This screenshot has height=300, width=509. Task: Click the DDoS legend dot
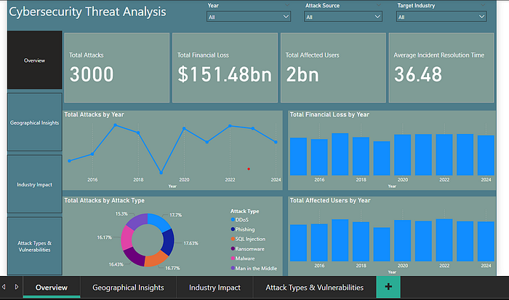[x=233, y=219]
